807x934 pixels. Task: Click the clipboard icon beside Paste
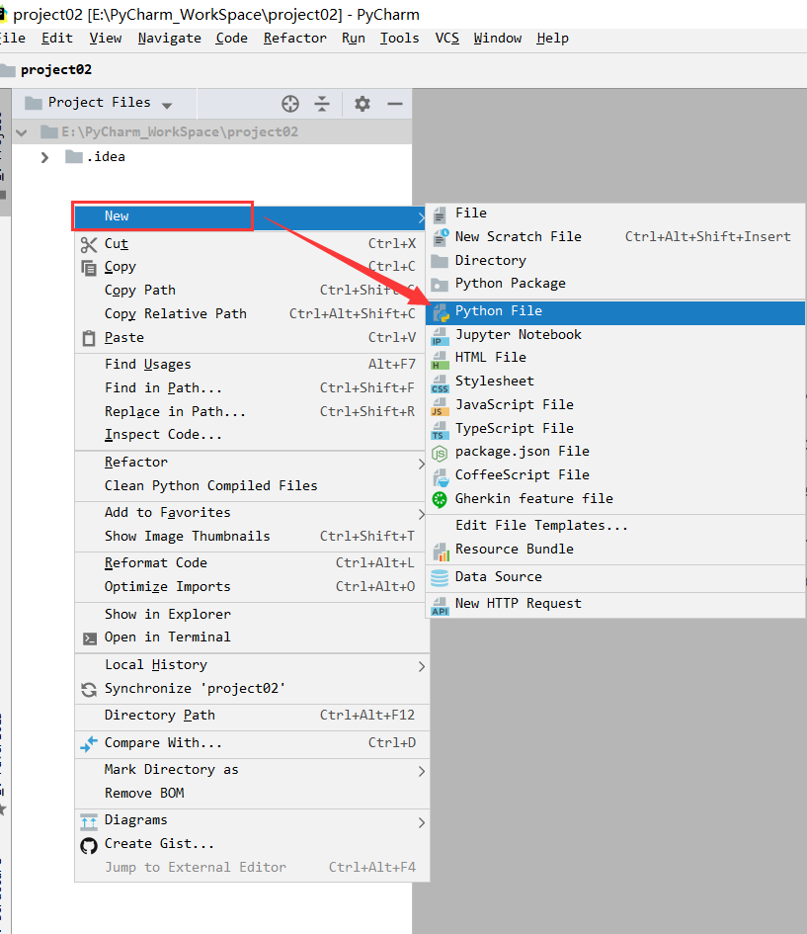(89, 338)
